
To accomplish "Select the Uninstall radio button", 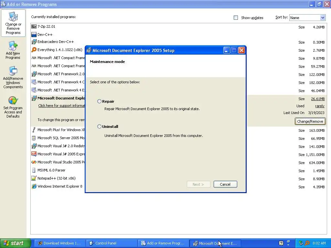I will pos(99,127).
